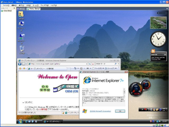Viewport: 169px width, 127px height.
Task: Click the 23:07 taskbar clock
Action: coord(165,121)
